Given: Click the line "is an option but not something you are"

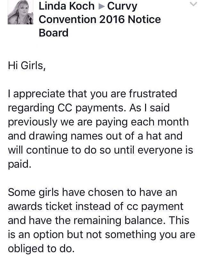Looking at the screenshot, I should [102, 235].
